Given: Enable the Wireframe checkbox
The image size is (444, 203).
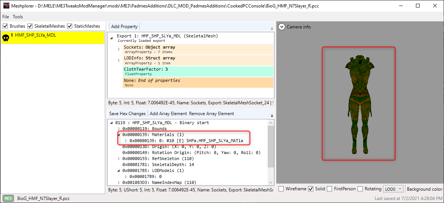Looking at the screenshot, I should pos(281,188).
